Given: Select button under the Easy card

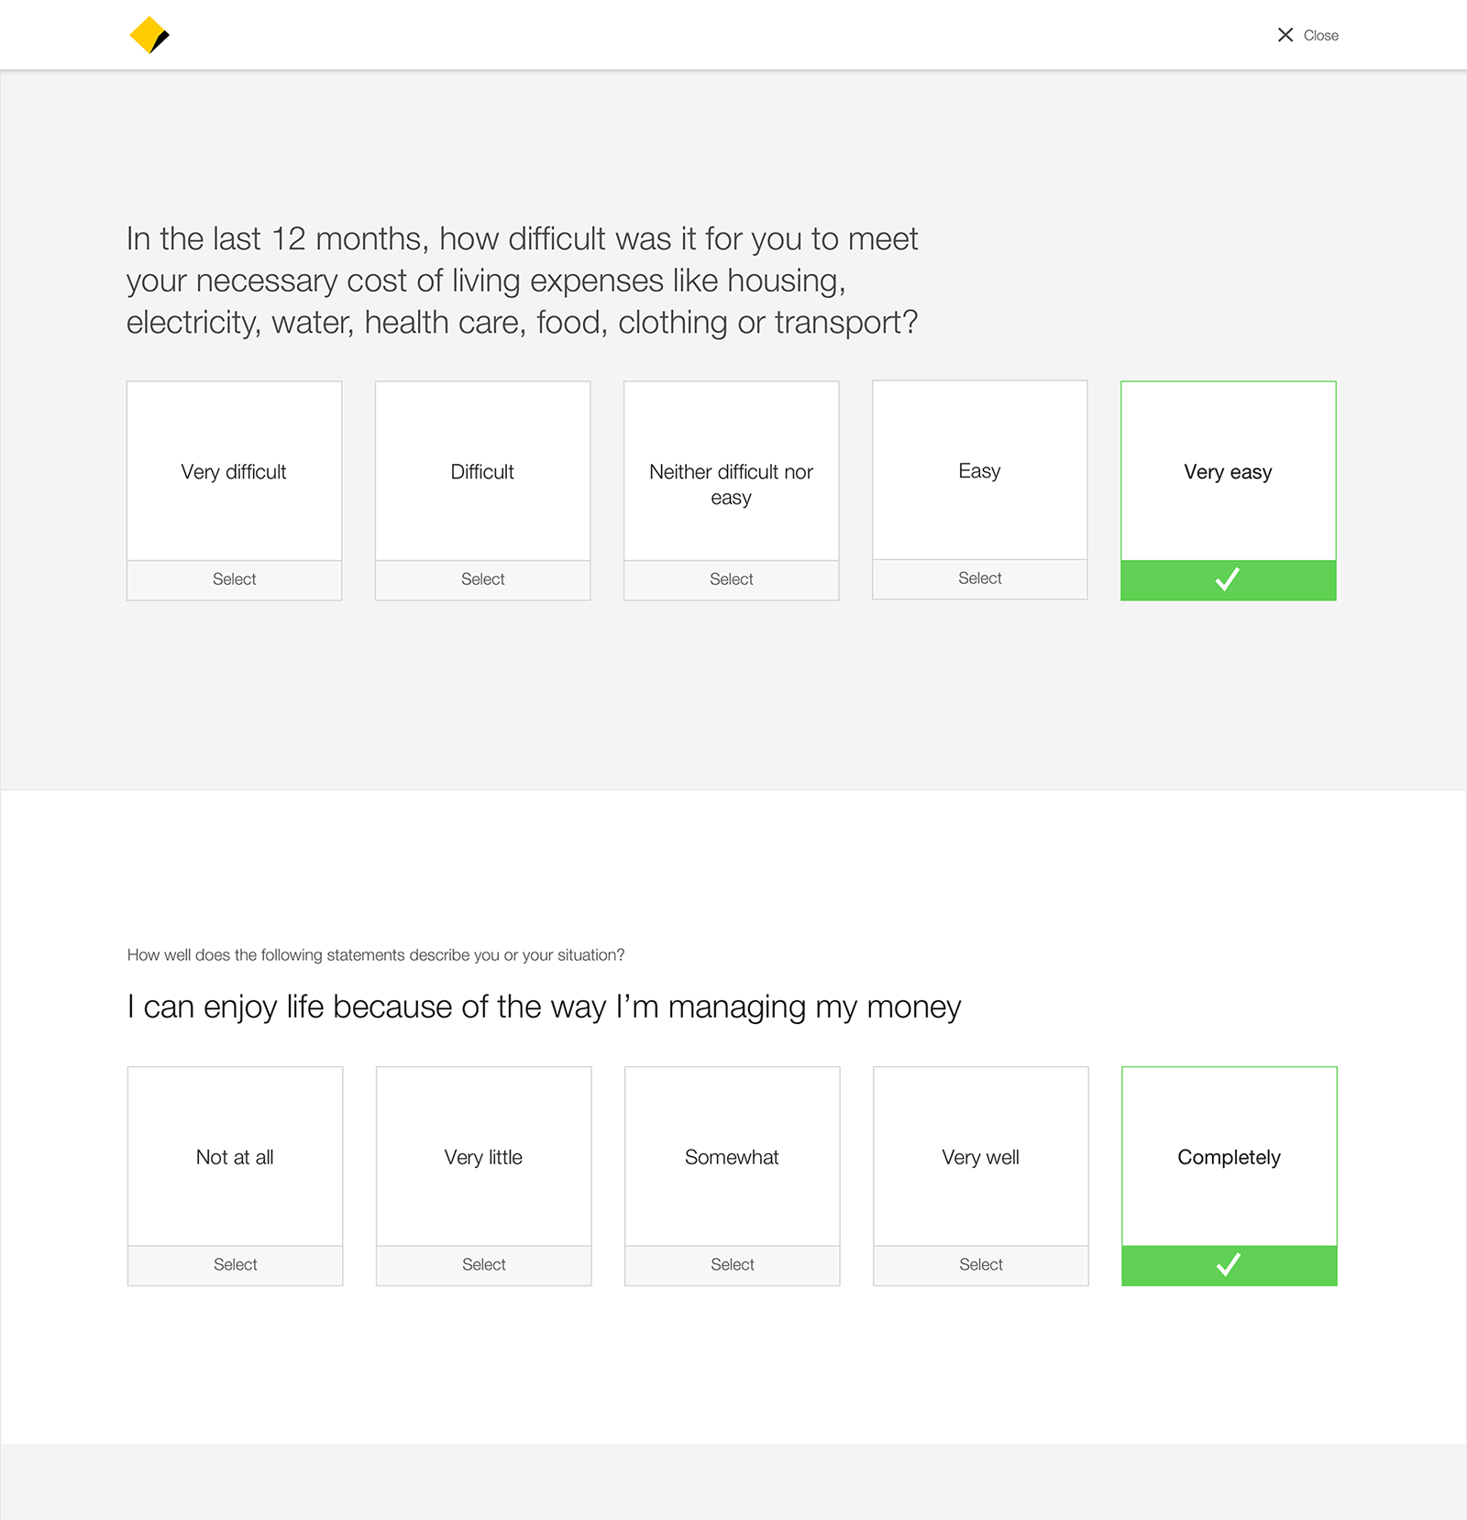Looking at the screenshot, I should point(979,578).
